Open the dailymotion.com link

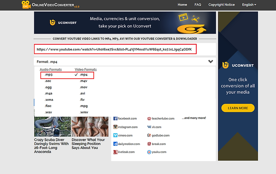[x=129, y=144]
